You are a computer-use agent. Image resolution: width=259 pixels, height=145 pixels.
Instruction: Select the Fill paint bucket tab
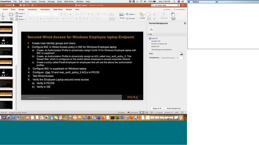pos(151,29)
